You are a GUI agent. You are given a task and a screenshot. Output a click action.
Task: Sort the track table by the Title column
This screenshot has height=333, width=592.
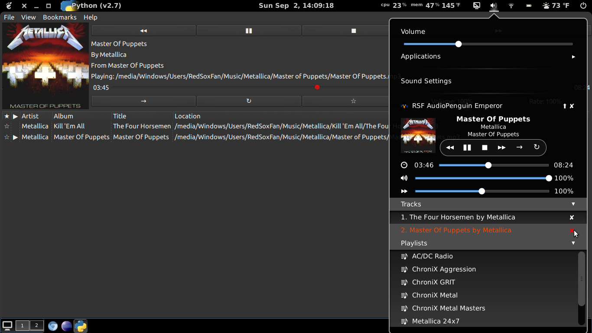pyautogui.click(x=143, y=116)
